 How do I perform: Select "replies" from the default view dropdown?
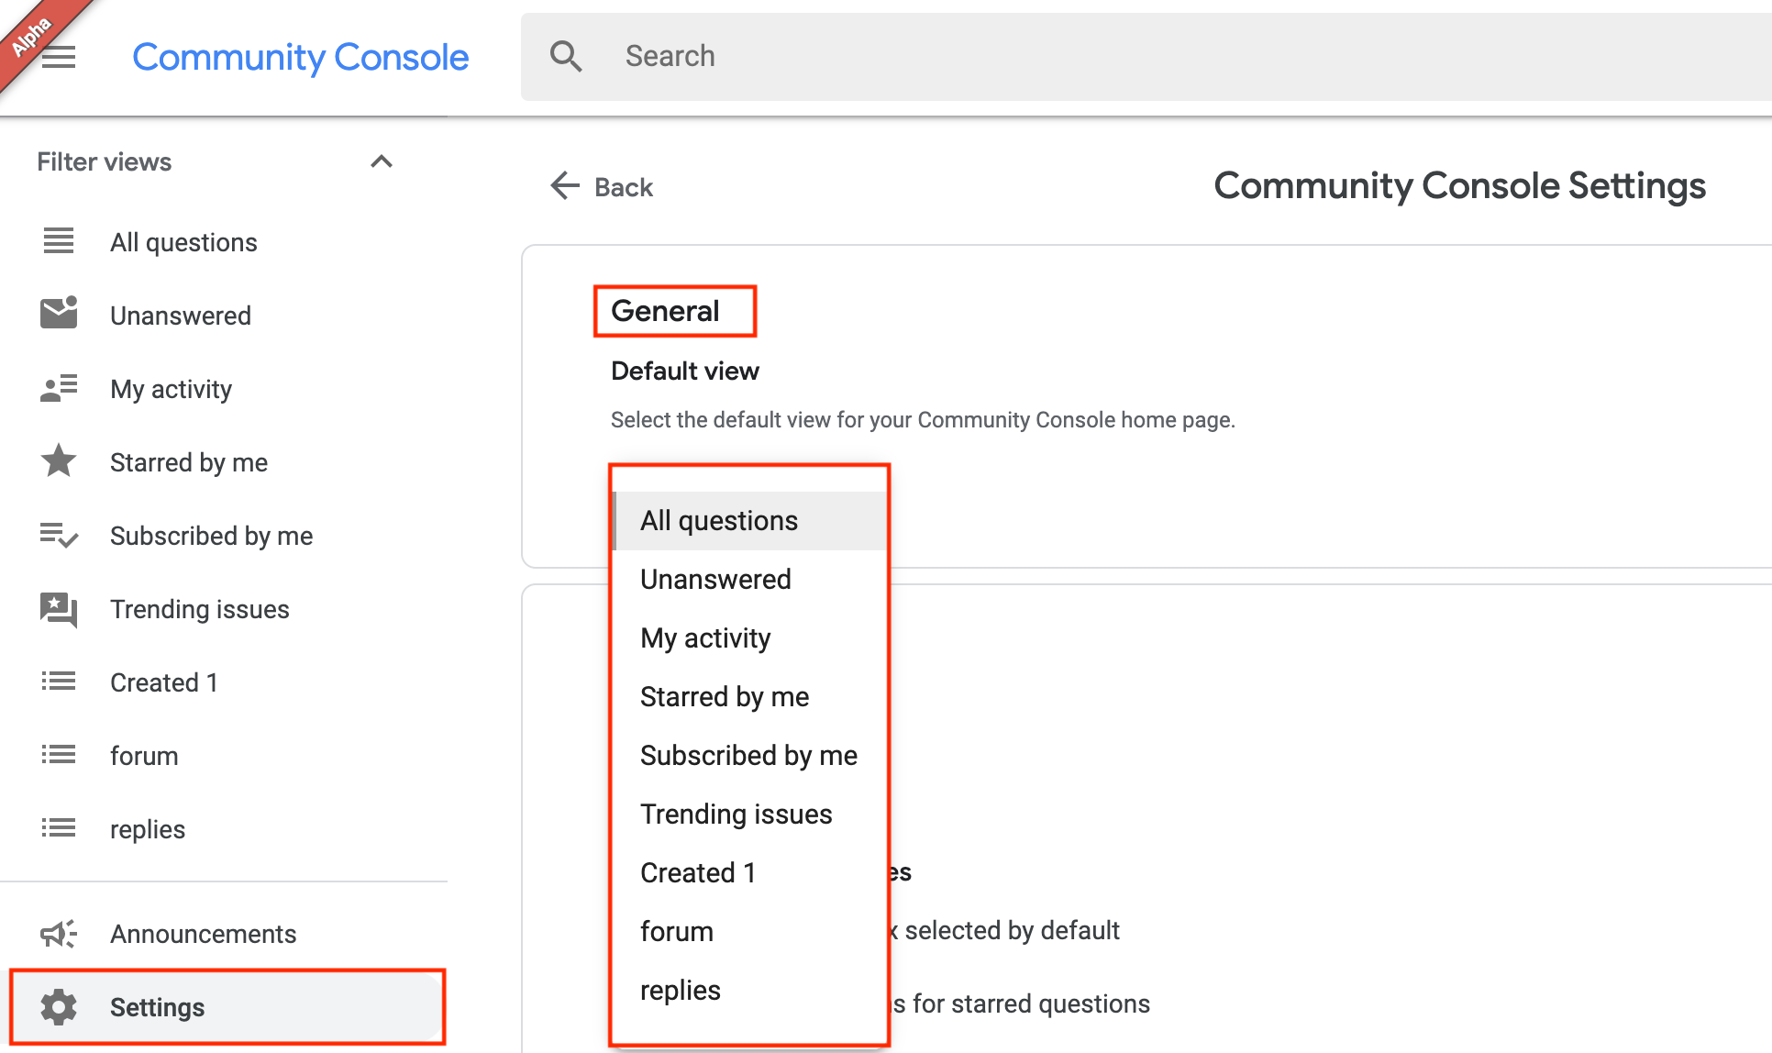(680, 990)
